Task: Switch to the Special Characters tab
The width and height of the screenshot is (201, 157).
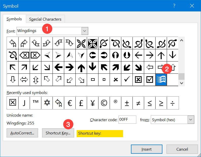Action: 45,19
